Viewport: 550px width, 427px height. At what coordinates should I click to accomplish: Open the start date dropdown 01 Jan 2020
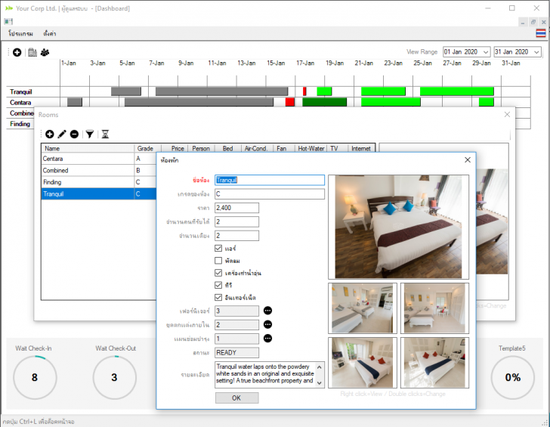point(486,52)
